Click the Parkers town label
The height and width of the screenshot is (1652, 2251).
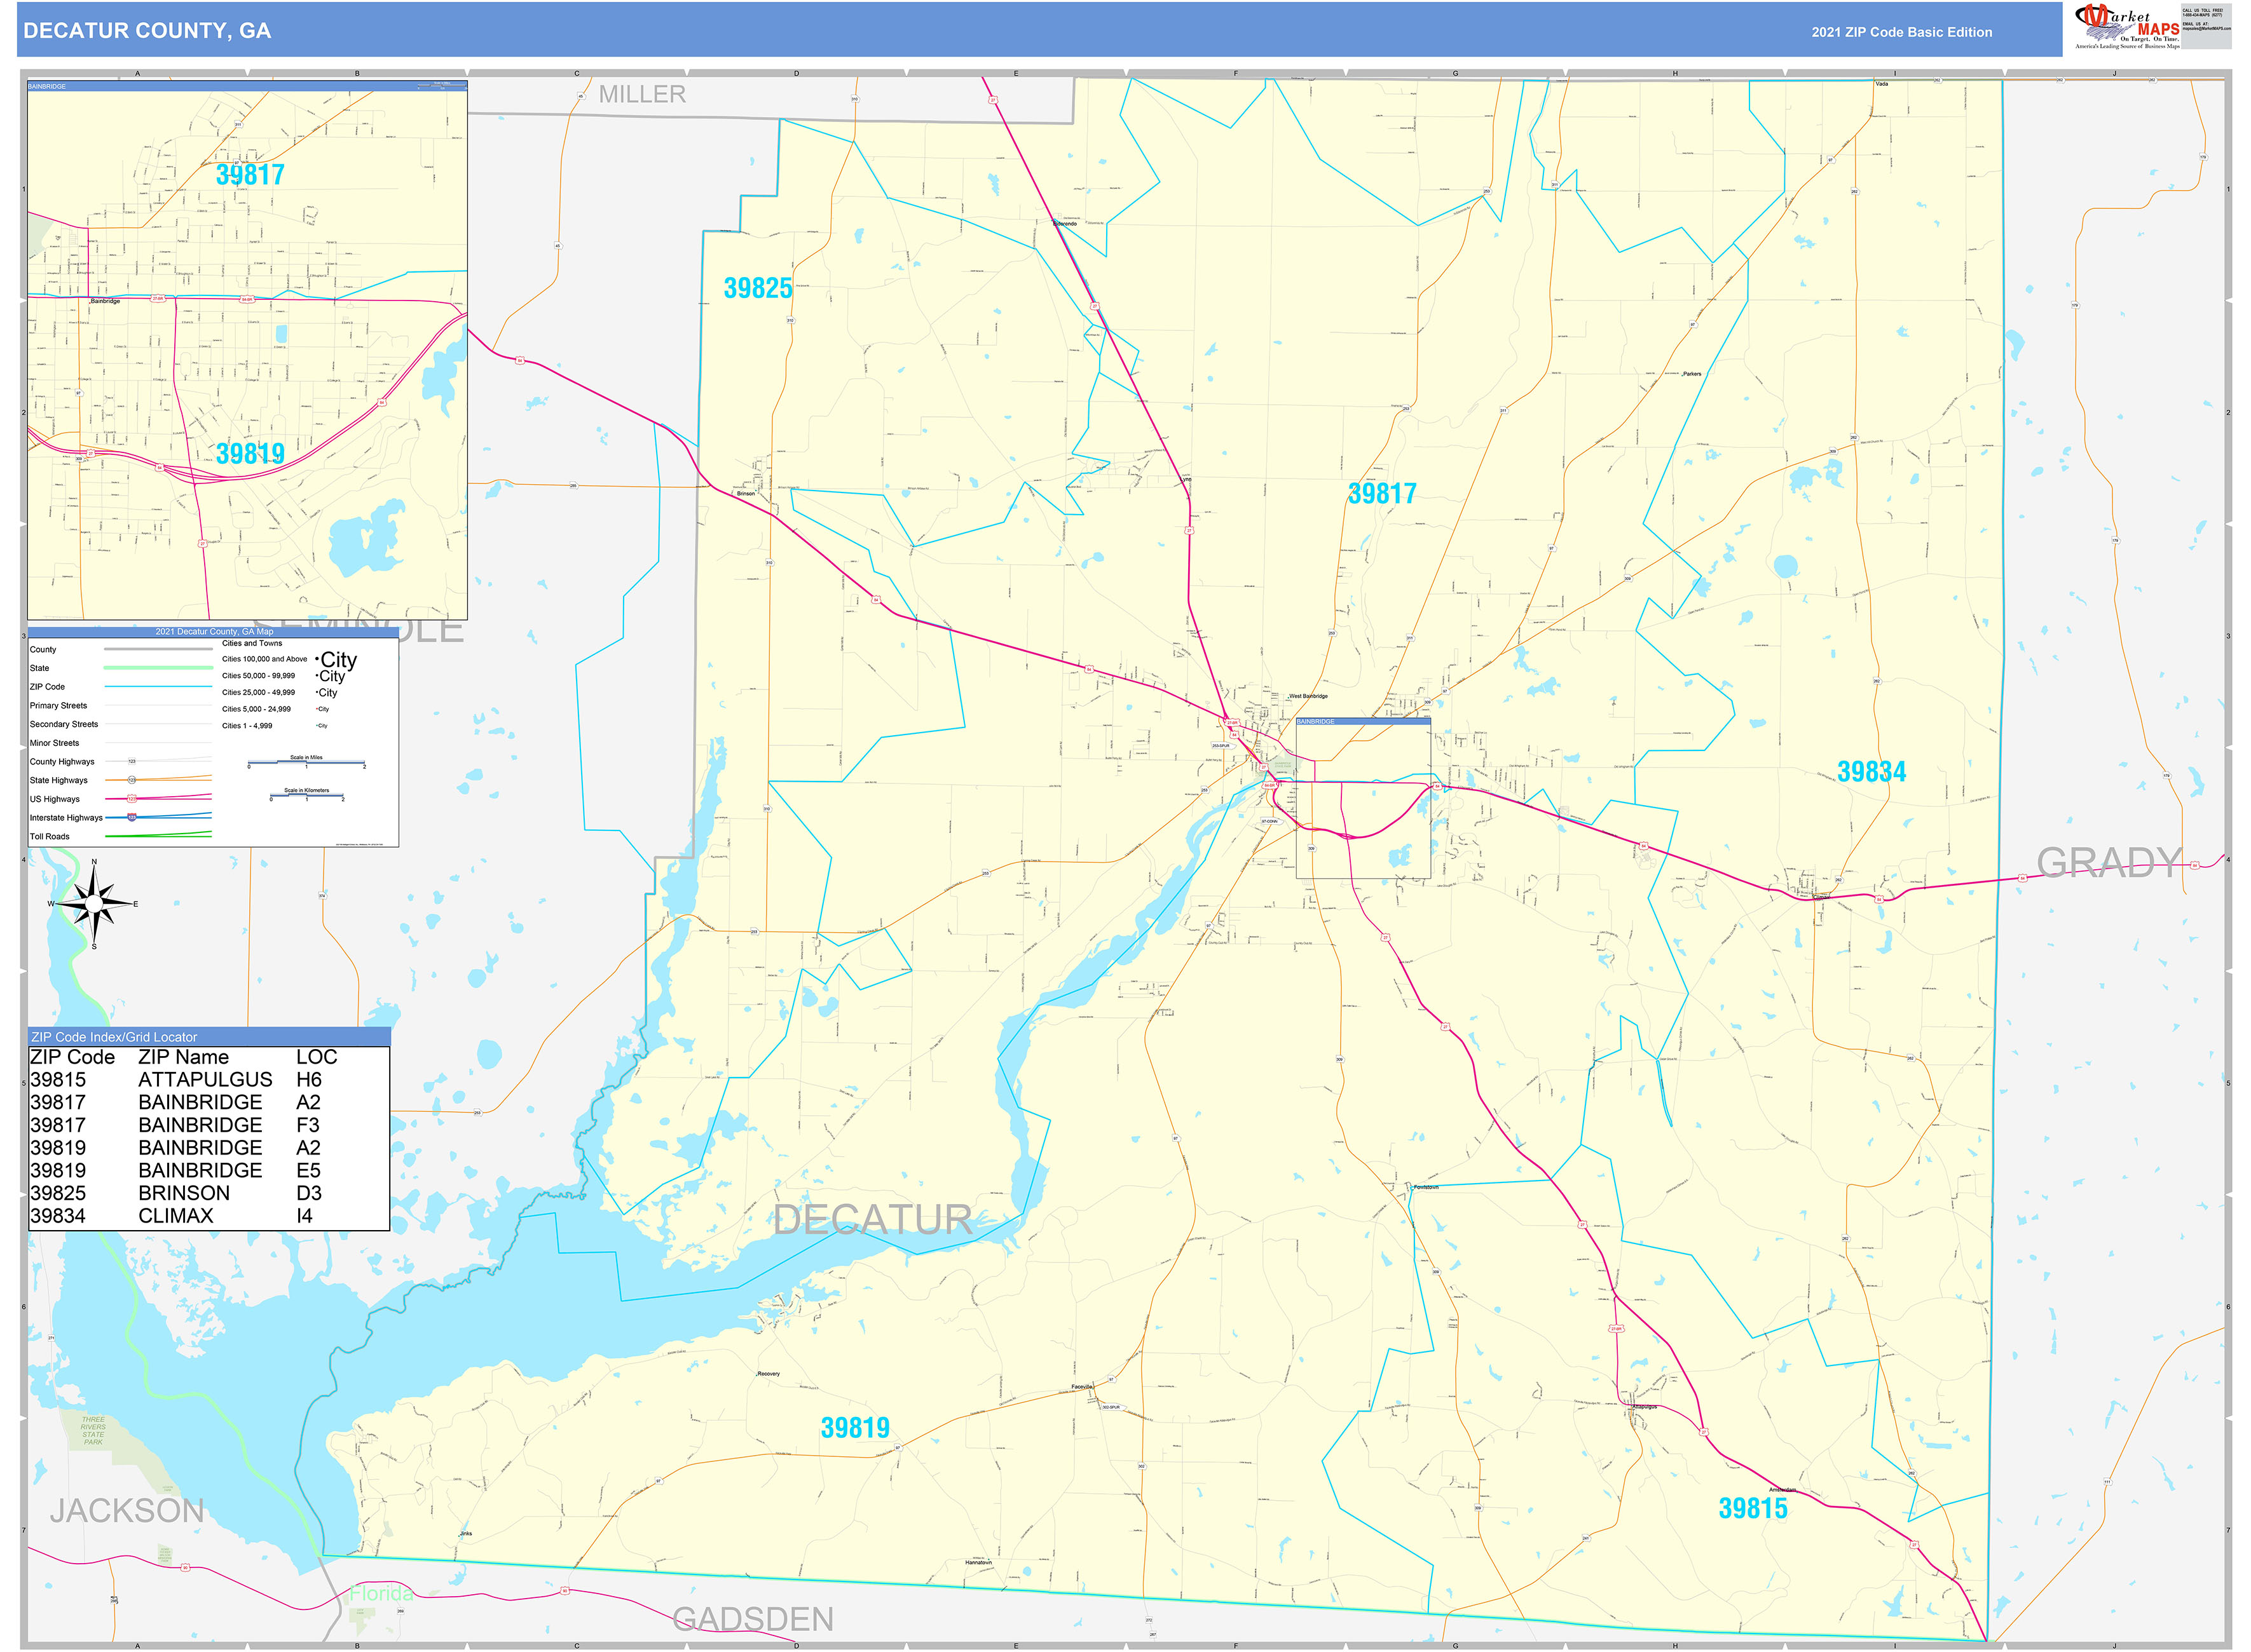(x=1692, y=374)
